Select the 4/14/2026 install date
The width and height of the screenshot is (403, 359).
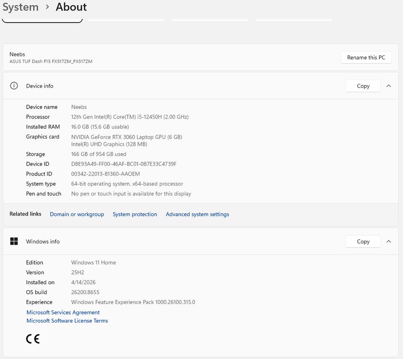pos(83,282)
